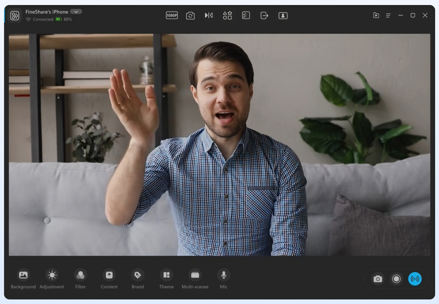Image resolution: width=439 pixels, height=304 pixels.
Task: Start recording with the record button
Action: [x=396, y=279]
